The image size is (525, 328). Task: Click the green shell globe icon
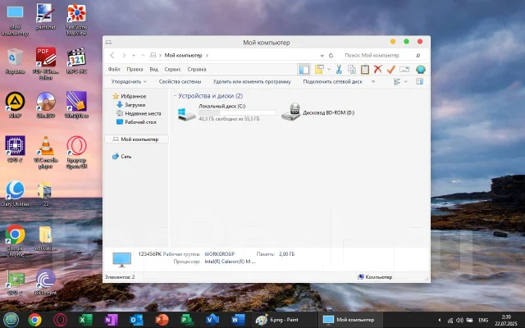point(421,69)
